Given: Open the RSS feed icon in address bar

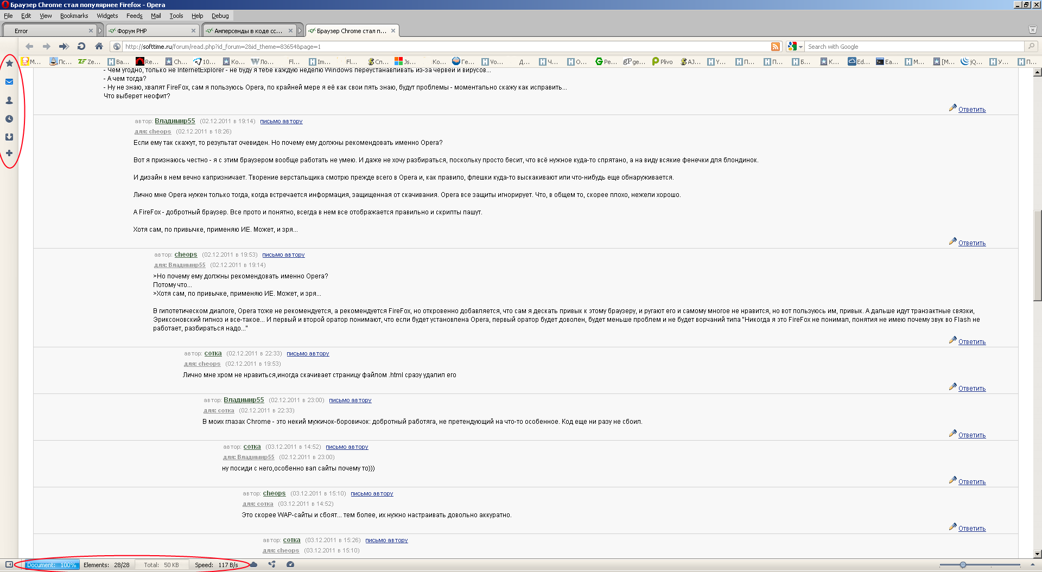Looking at the screenshot, I should 776,47.
